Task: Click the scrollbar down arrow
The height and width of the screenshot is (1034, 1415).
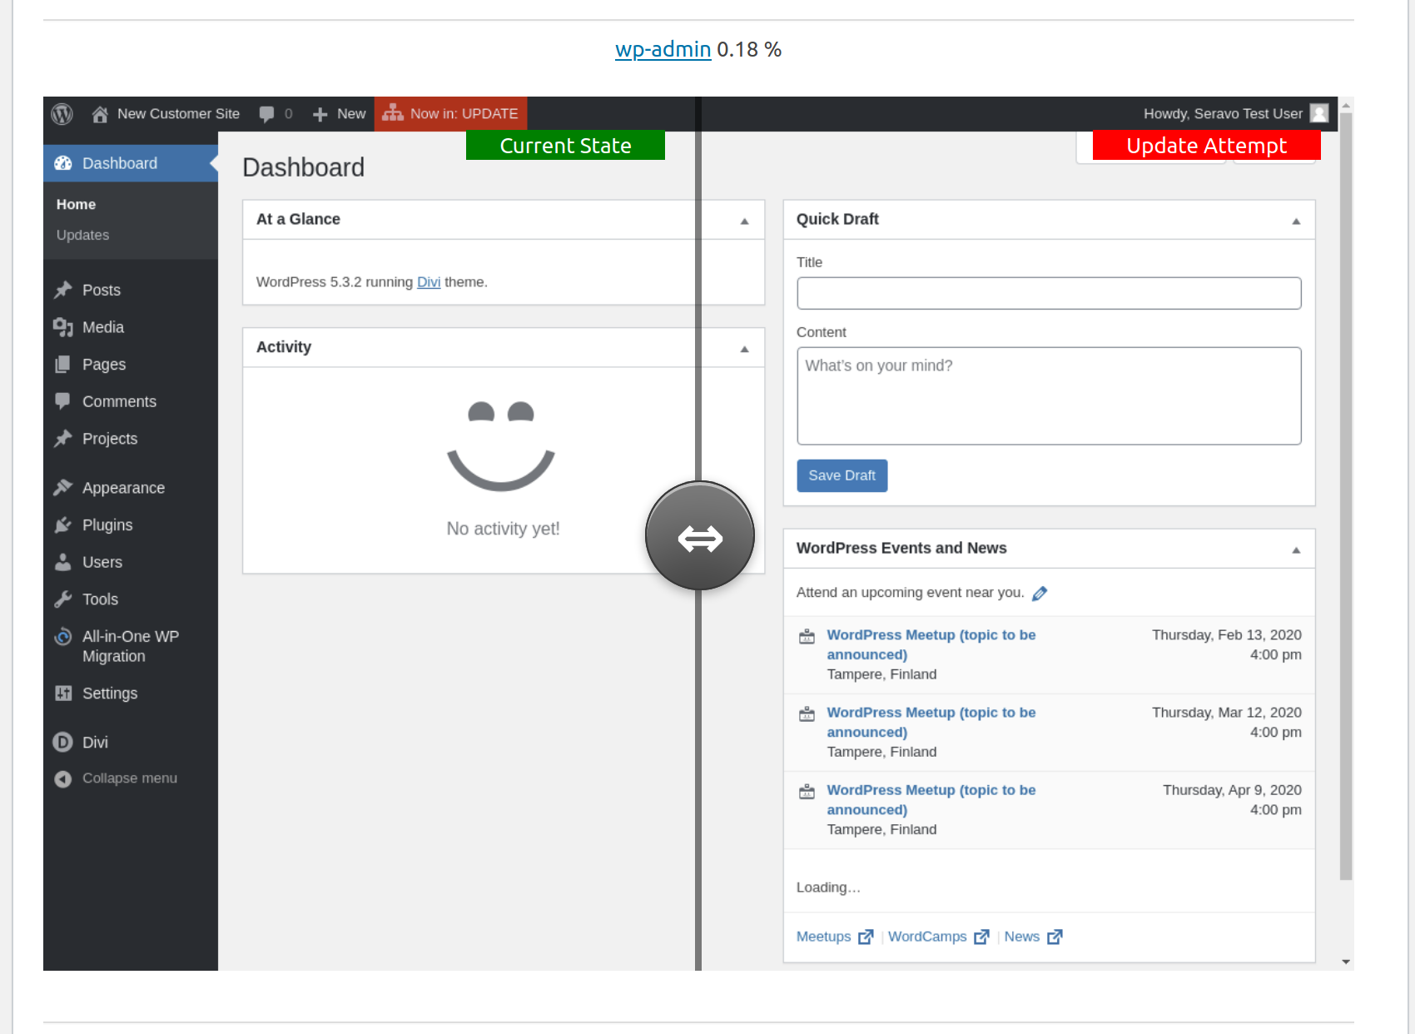Action: [1346, 962]
